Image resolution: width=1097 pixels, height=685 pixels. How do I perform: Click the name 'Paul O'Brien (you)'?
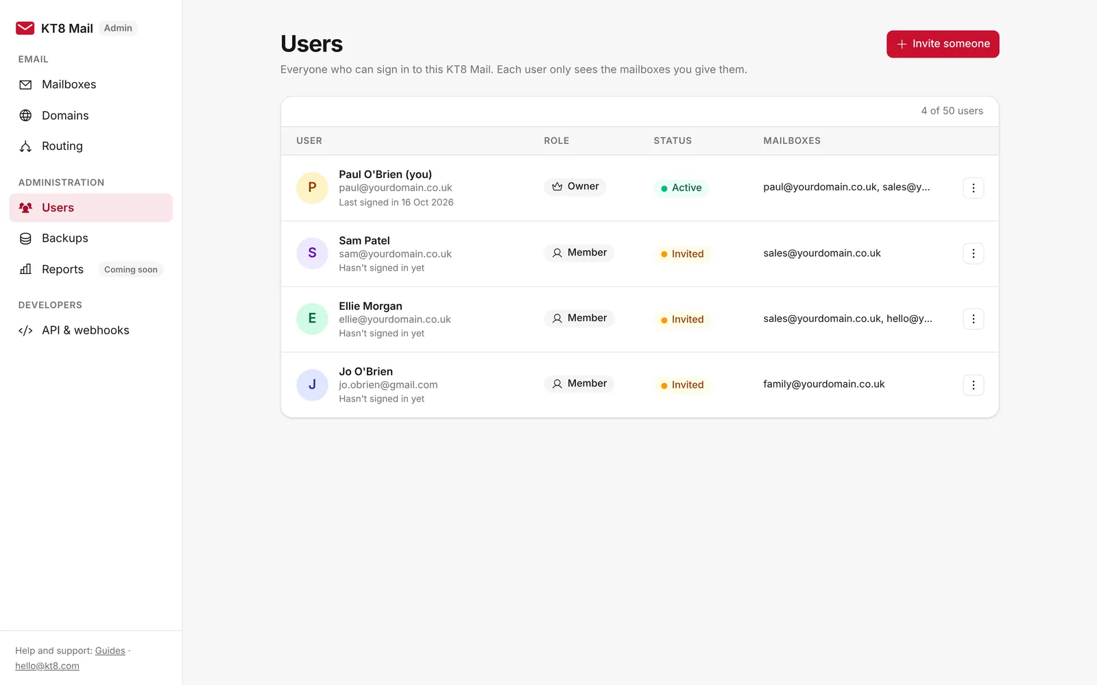point(385,175)
